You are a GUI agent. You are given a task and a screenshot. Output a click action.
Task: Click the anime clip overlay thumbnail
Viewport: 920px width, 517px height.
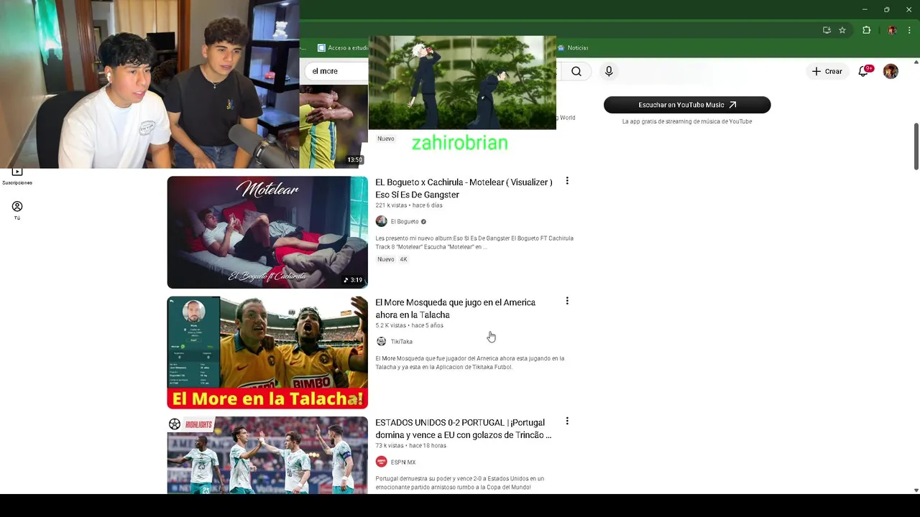coord(462,83)
